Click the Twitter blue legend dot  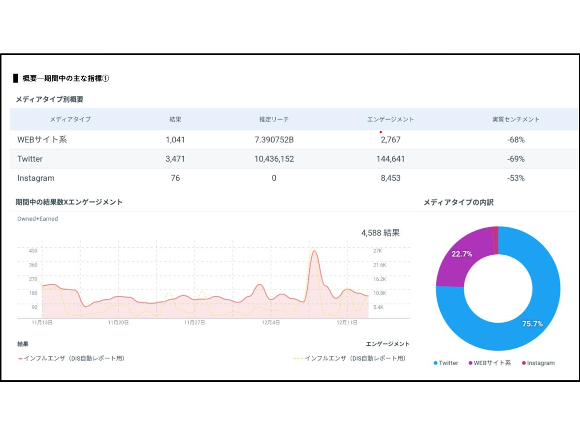(436, 364)
